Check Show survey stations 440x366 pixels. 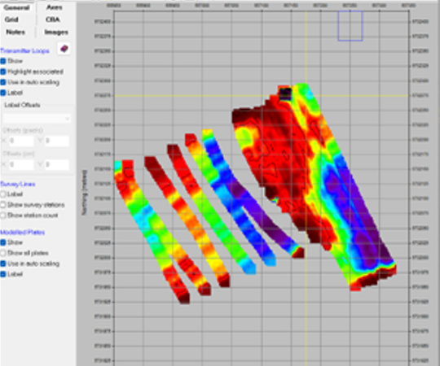(3, 205)
